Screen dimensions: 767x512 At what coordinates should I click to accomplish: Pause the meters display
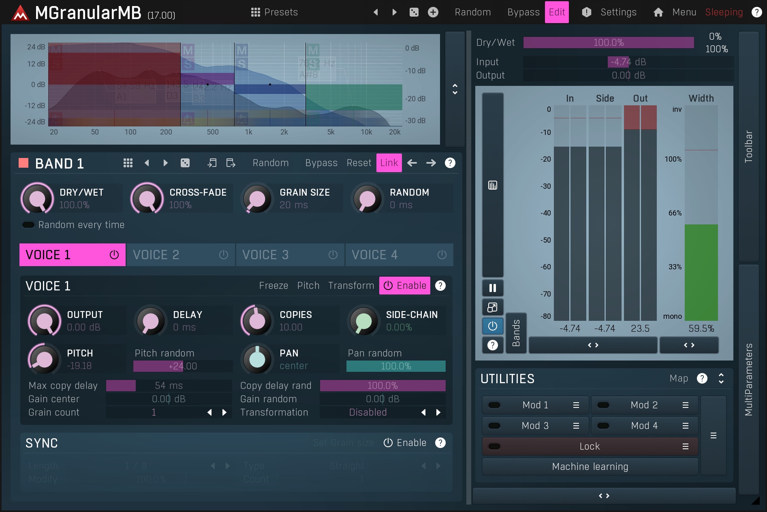pyautogui.click(x=492, y=288)
